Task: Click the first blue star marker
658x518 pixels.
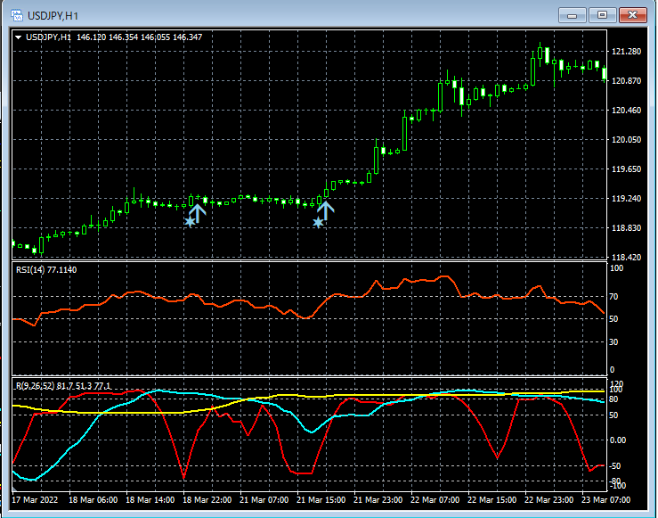Action: click(x=189, y=222)
